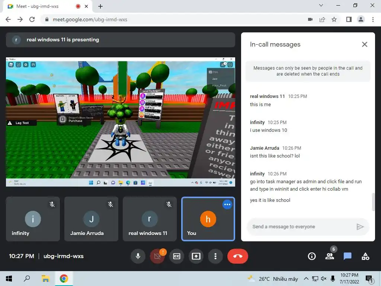
Task: Click the site lock icon
Action: (47, 19)
